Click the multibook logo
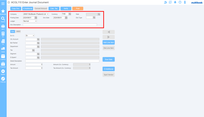Viewport: 204px width, 117px height. pyautogui.click(x=197, y=3)
